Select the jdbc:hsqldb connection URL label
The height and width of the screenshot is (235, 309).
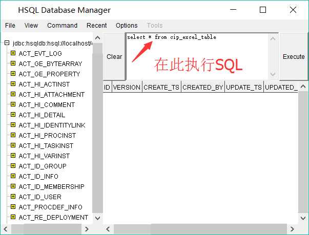coord(52,43)
